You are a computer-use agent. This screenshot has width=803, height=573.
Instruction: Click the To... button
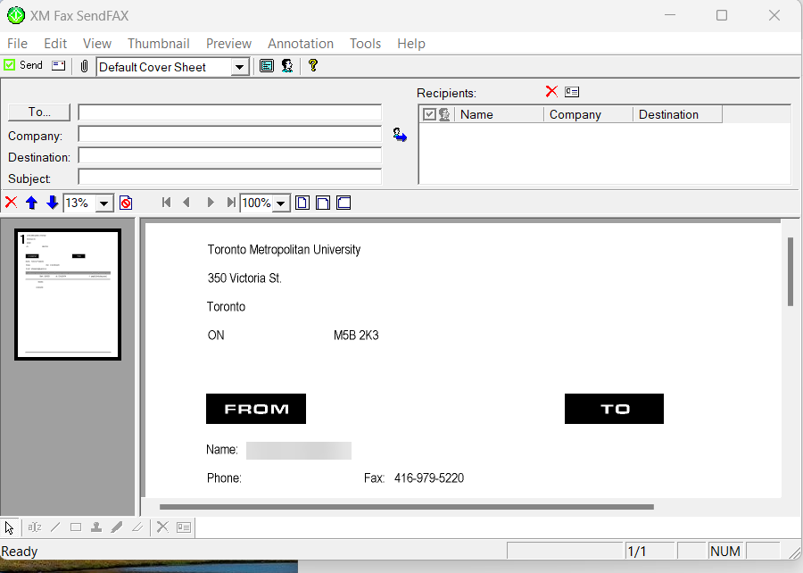tap(39, 112)
